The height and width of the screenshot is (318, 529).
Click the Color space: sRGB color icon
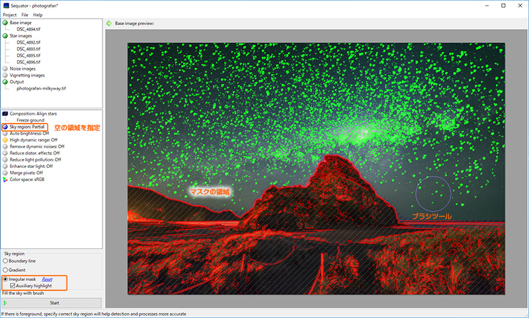pos(5,179)
